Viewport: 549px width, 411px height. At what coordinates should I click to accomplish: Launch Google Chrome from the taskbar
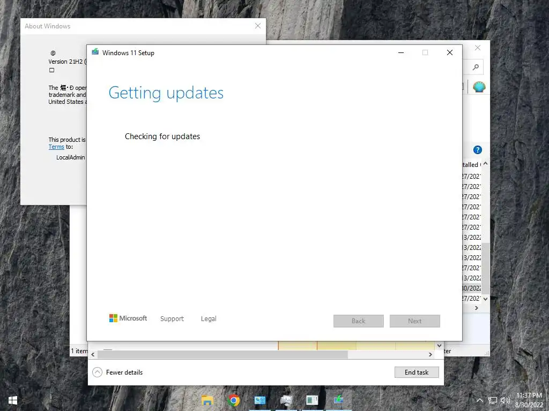point(234,400)
